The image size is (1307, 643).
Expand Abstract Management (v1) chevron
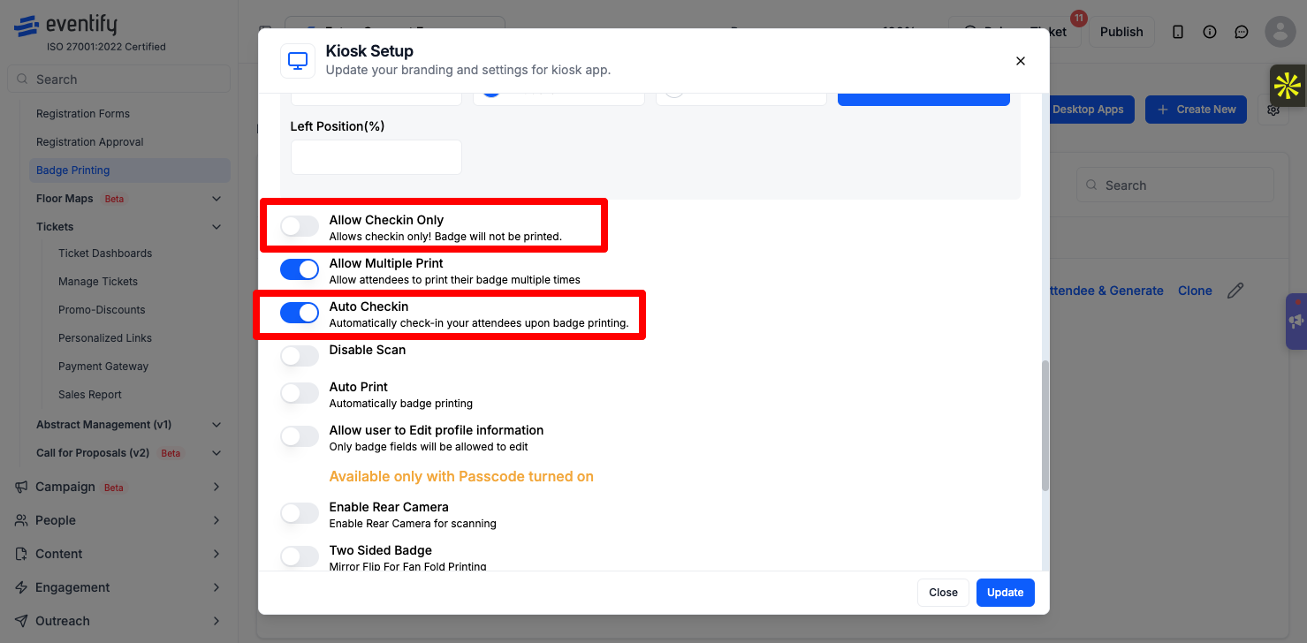(217, 425)
